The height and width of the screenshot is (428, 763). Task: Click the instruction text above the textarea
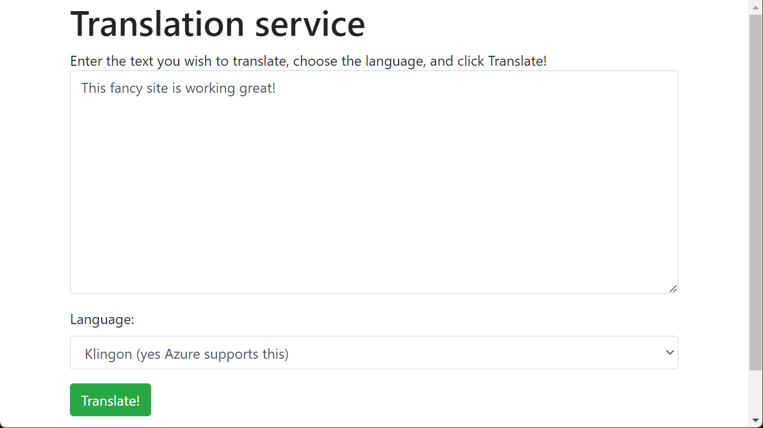tap(308, 61)
